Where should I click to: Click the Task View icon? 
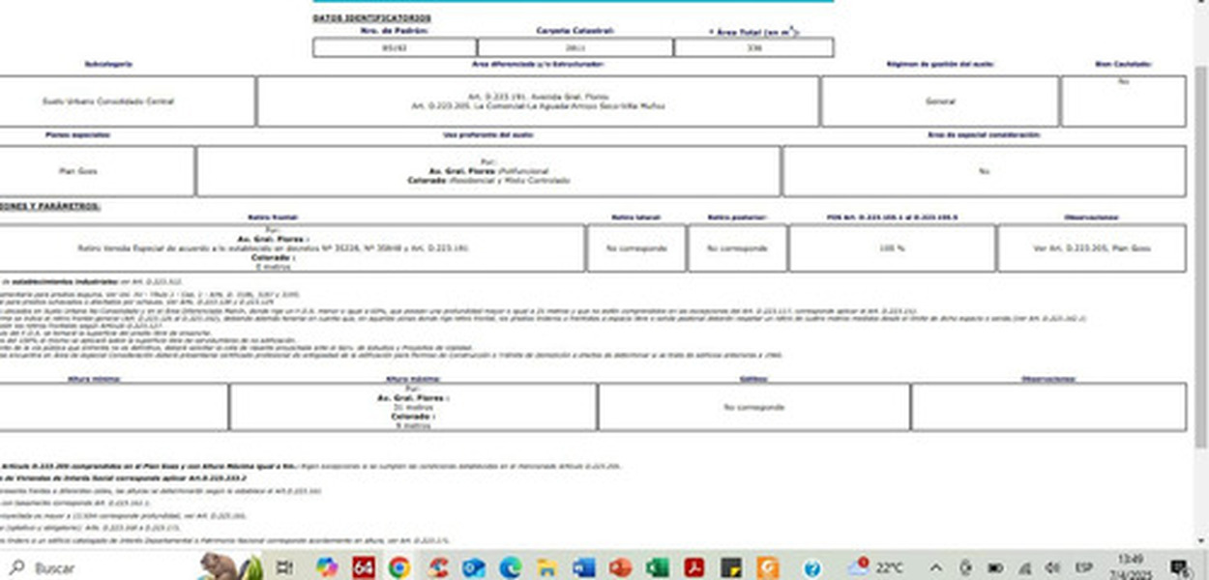click(285, 567)
